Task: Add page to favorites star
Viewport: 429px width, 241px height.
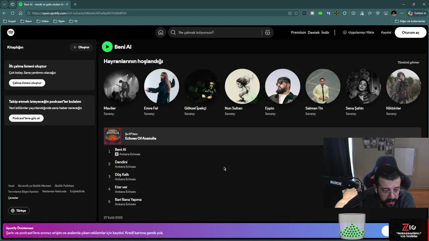Action: (x=296, y=13)
